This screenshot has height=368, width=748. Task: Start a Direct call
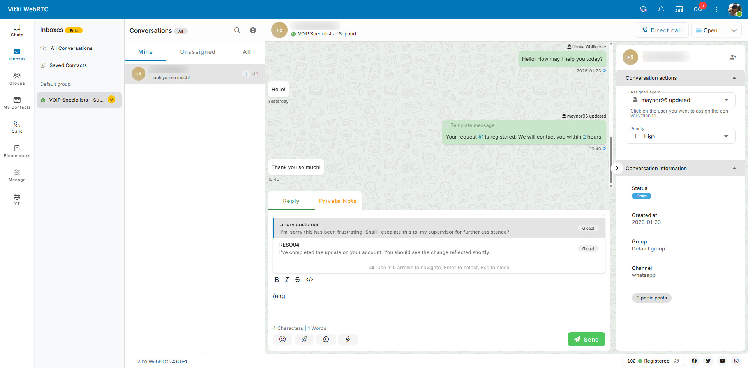click(x=662, y=30)
